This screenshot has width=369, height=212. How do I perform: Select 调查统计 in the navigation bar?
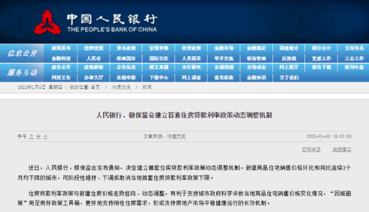click(289, 48)
